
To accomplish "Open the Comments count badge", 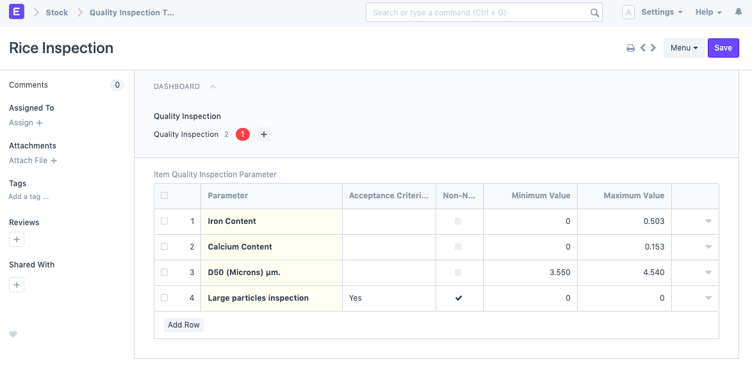I will click(x=117, y=85).
